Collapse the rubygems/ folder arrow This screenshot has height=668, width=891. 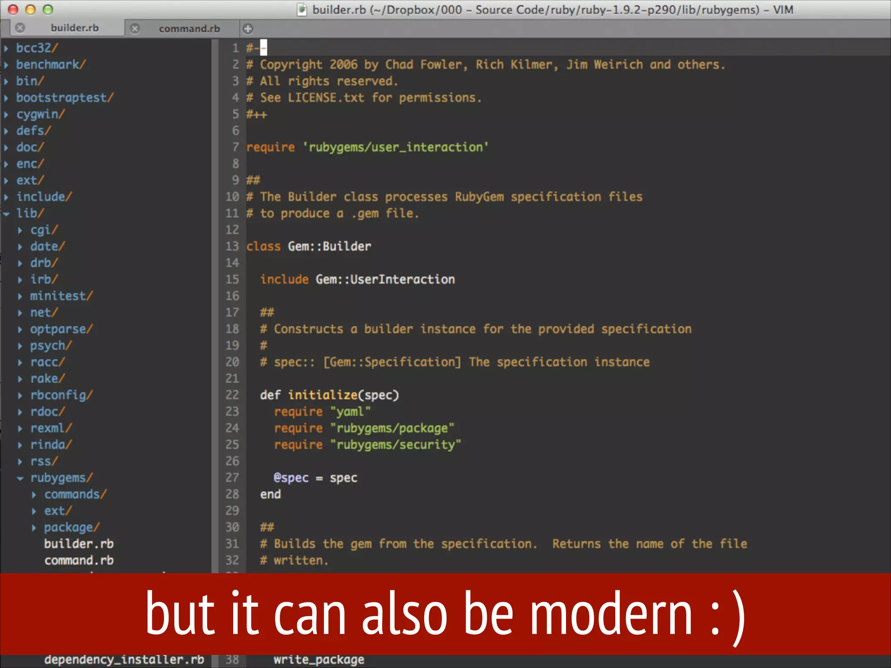(20, 478)
